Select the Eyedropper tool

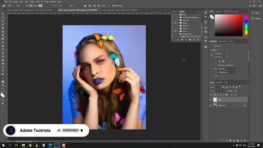pyautogui.click(x=3, y=35)
